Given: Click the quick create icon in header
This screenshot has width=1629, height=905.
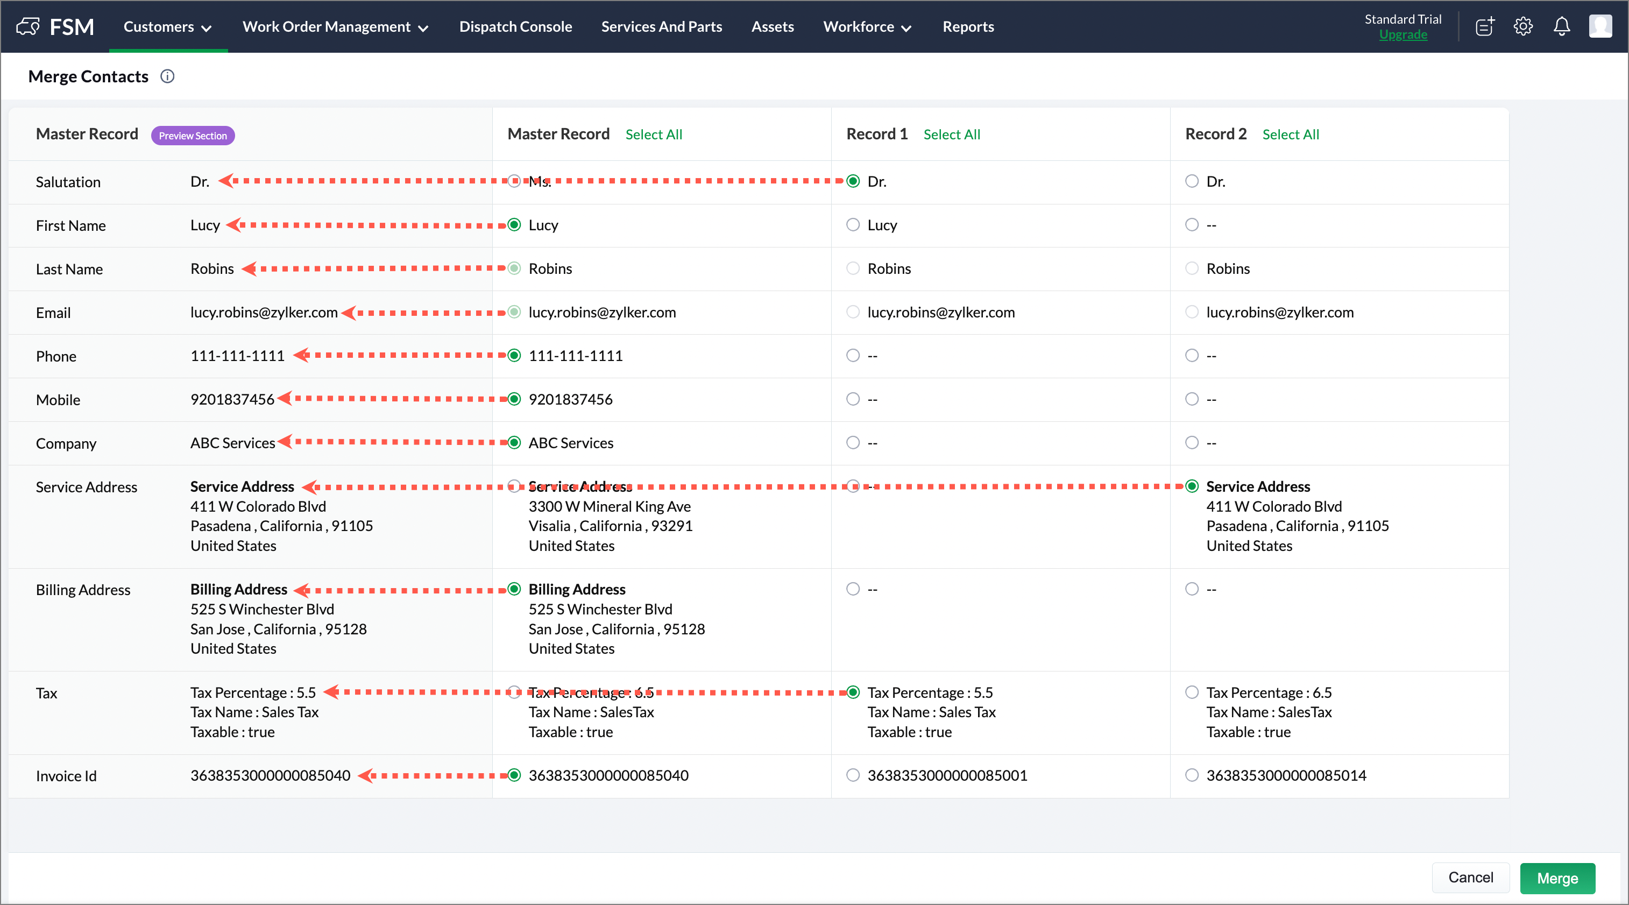Looking at the screenshot, I should (1484, 26).
